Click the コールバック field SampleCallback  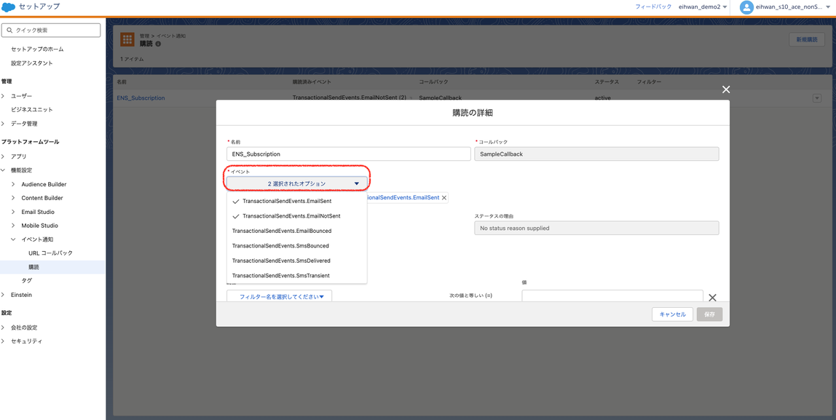click(596, 154)
